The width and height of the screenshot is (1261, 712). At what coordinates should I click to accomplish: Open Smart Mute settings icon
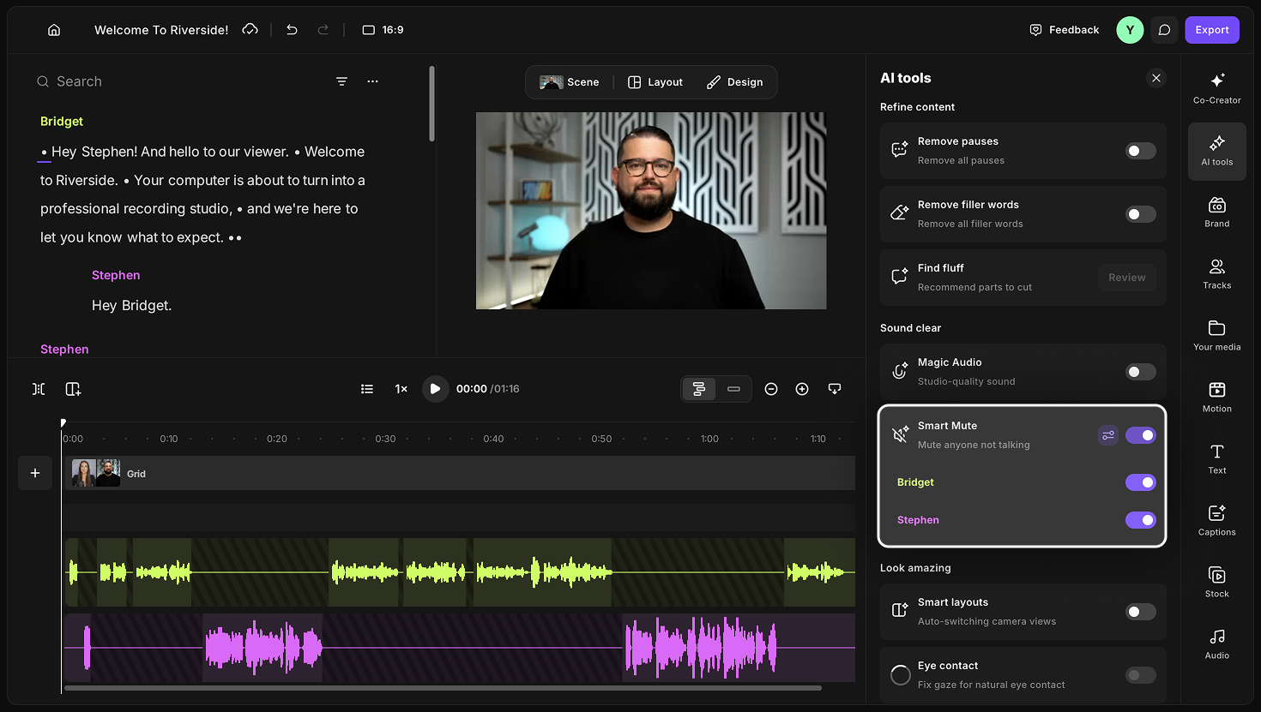[1108, 435]
